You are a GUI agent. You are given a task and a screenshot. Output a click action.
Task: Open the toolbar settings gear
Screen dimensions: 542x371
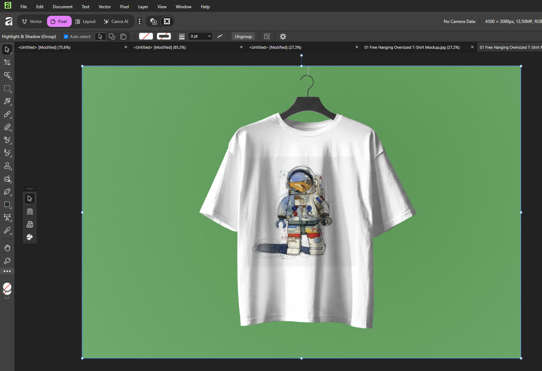(x=283, y=36)
